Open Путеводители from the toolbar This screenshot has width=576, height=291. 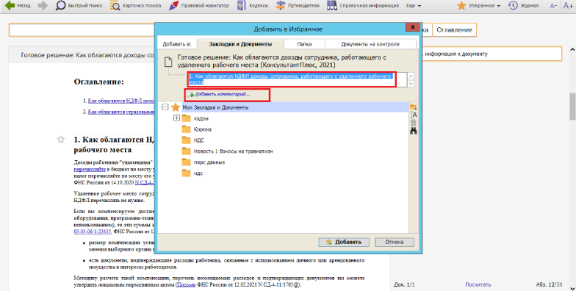298,6
